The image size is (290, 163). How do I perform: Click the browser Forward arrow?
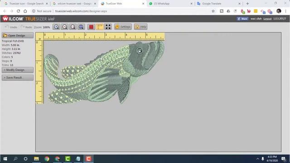coord(11,11)
